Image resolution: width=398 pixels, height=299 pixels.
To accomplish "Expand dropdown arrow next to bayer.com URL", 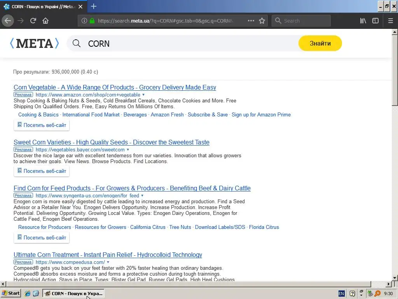I will [x=128, y=149].
